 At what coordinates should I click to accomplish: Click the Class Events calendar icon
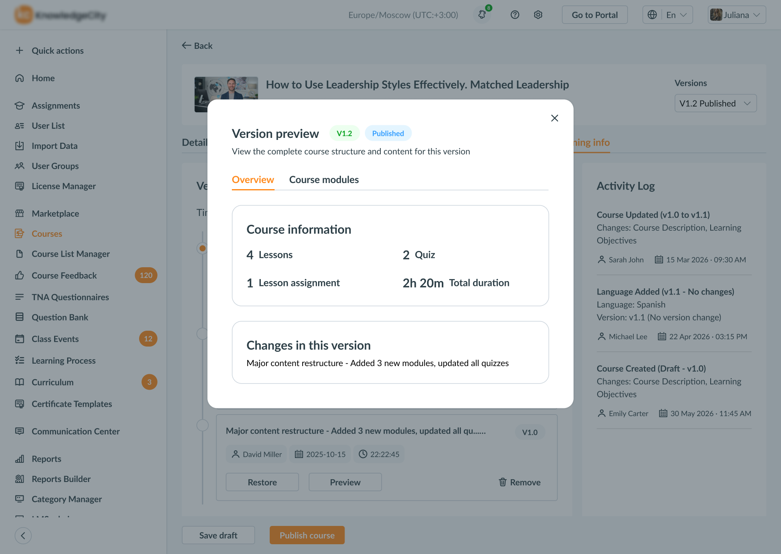pyautogui.click(x=20, y=339)
